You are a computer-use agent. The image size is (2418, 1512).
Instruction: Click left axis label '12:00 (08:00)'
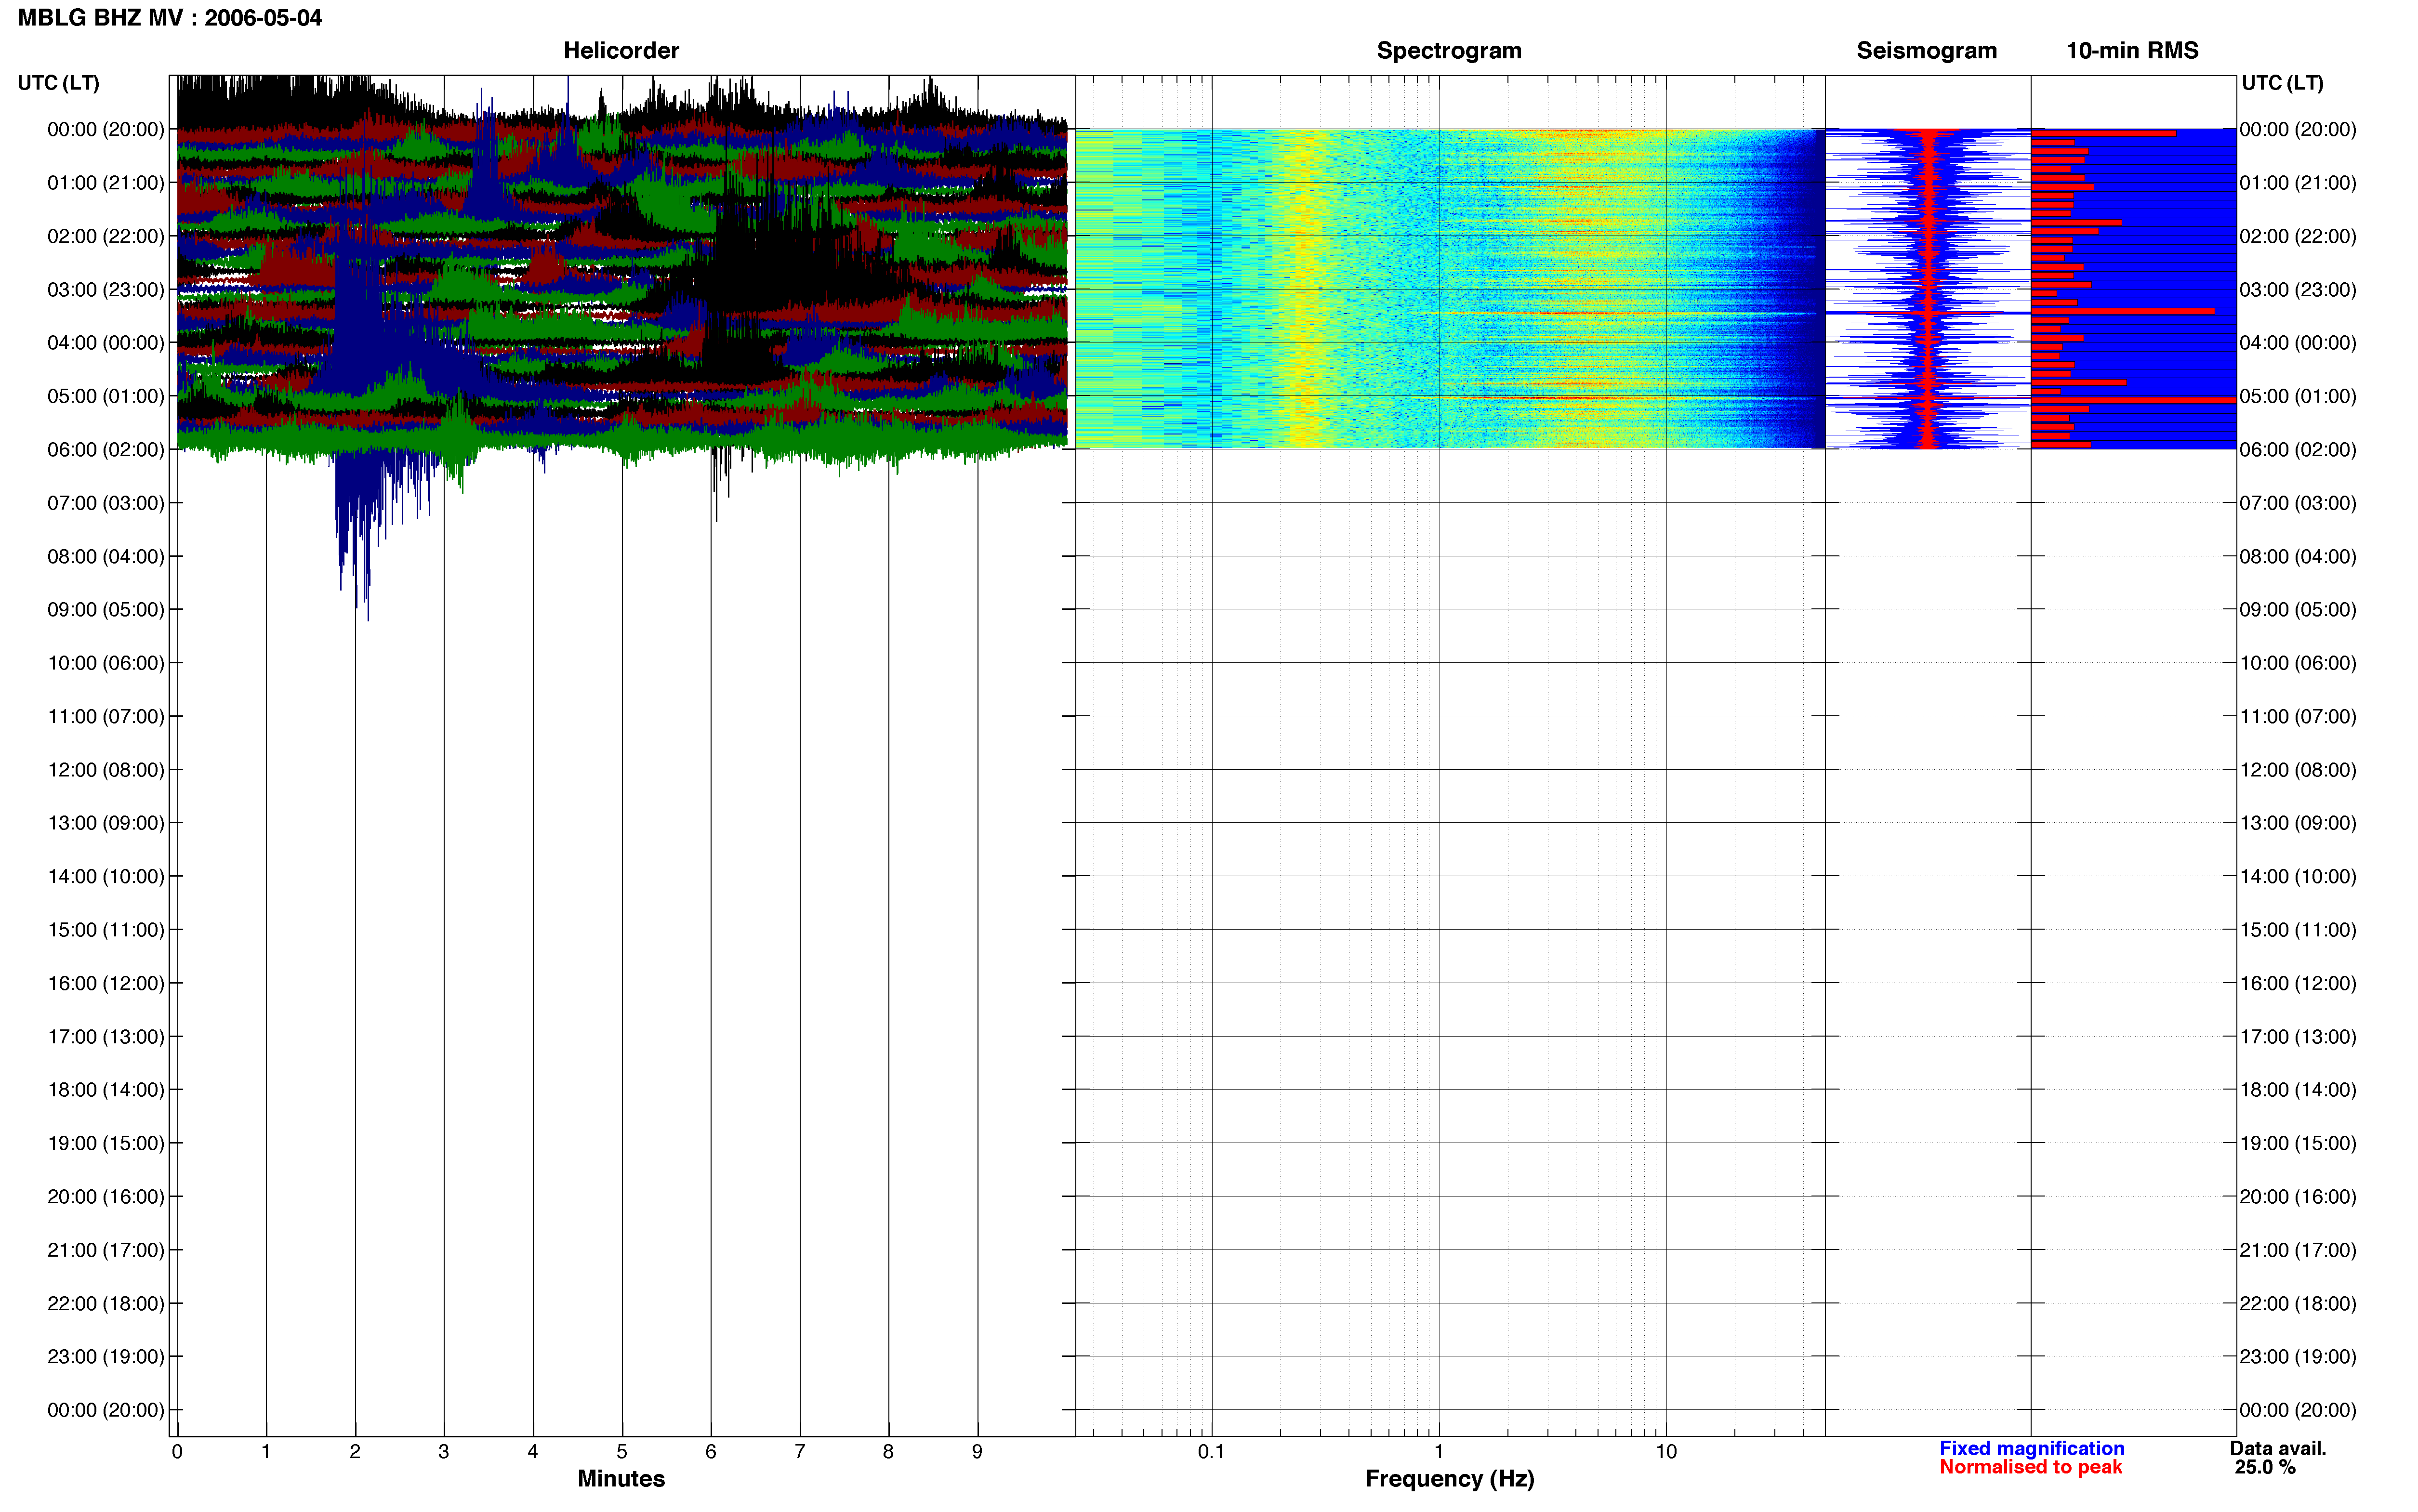coord(106,770)
